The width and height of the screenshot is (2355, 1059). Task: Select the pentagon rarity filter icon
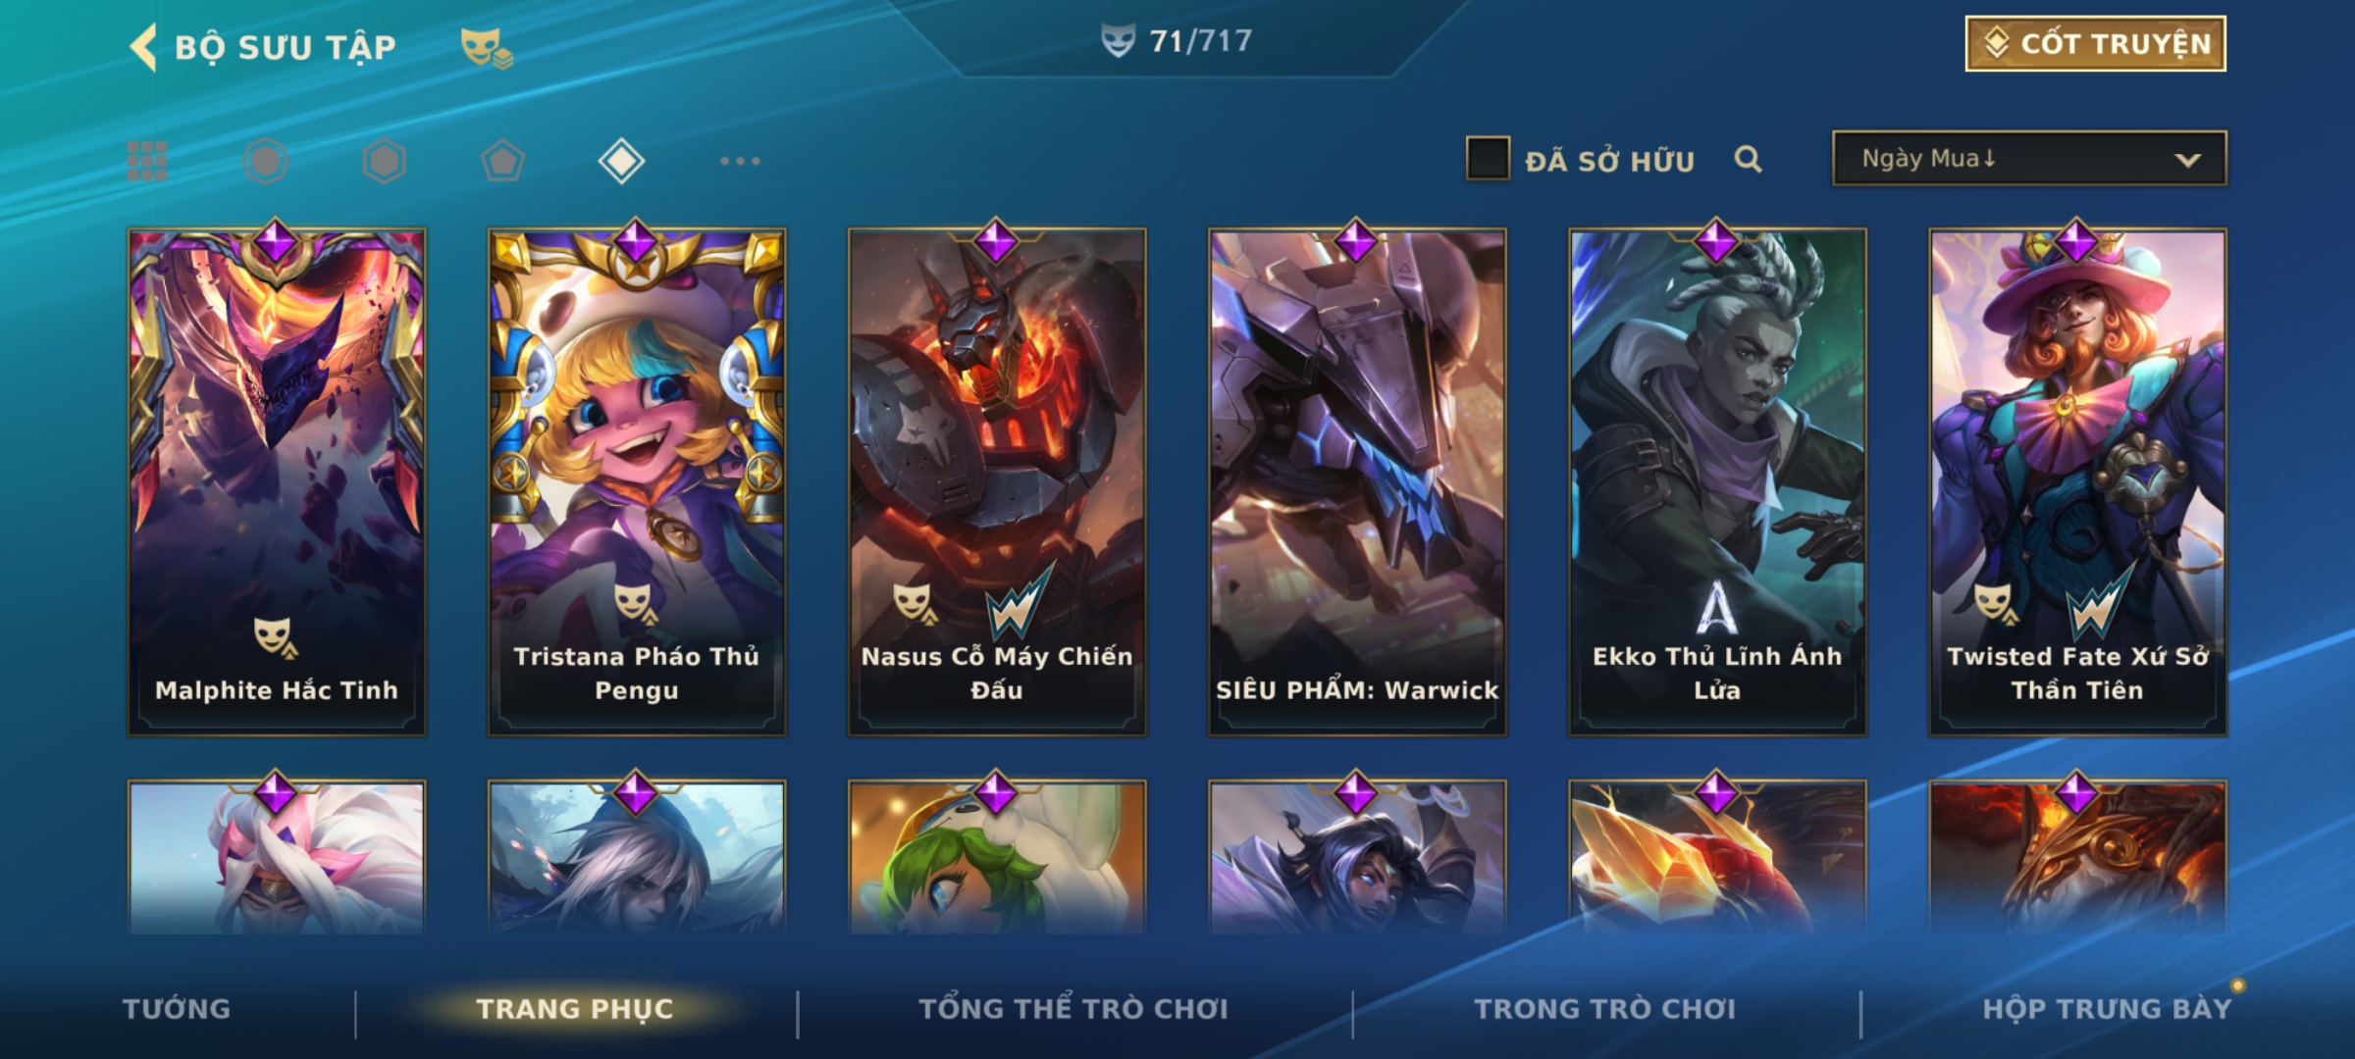502,161
